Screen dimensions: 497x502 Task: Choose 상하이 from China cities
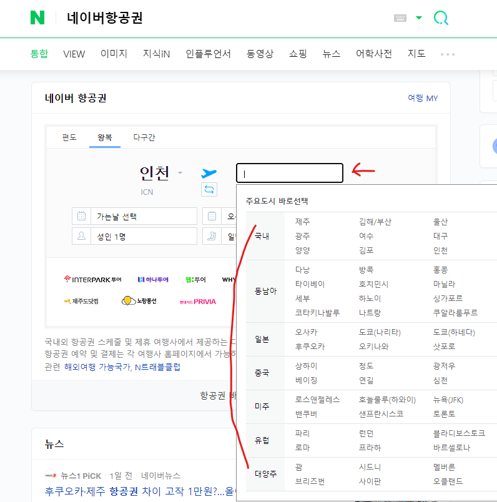[306, 366]
